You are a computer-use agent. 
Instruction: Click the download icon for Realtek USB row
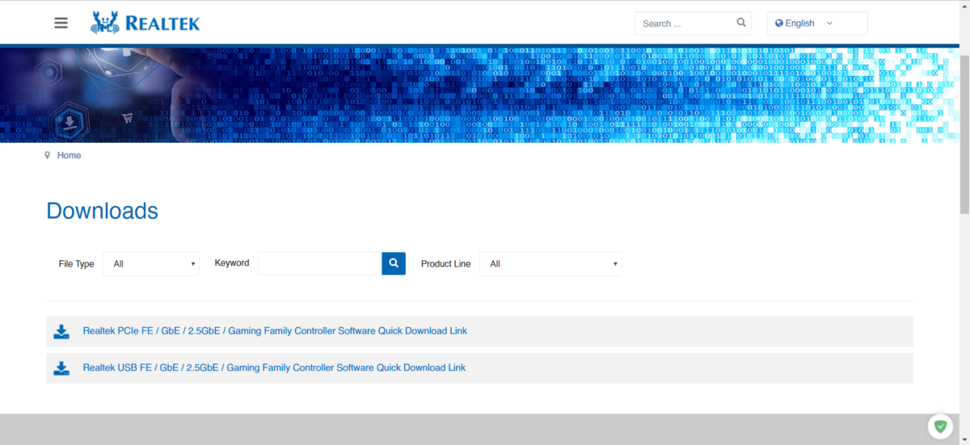click(x=61, y=368)
